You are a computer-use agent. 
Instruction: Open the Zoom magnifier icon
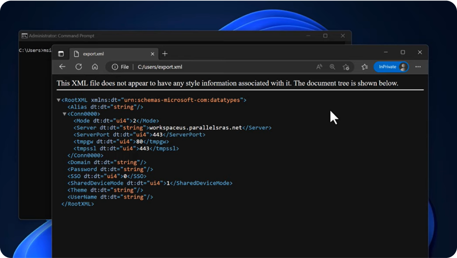(x=332, y=67)
